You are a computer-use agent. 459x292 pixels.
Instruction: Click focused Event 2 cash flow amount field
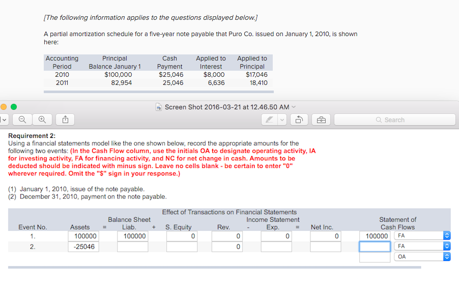[x=375, y=247]
